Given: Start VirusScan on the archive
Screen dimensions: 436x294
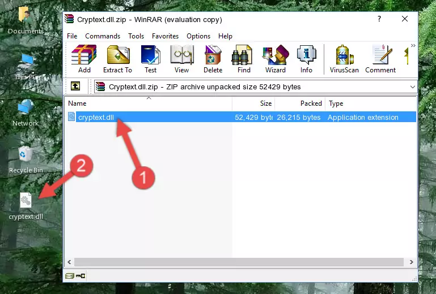Looking at the screenshot, I should pos(344,59).
